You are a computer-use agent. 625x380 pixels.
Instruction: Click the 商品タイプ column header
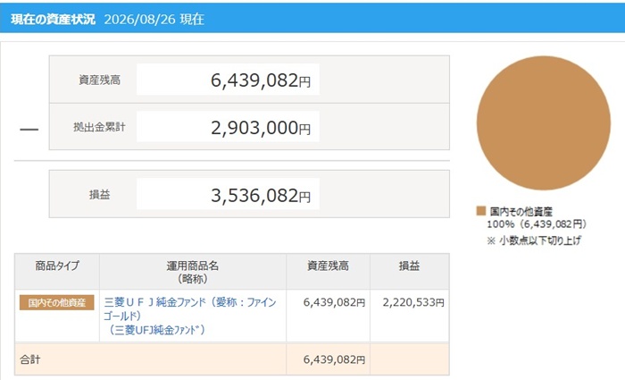point(57,266)
